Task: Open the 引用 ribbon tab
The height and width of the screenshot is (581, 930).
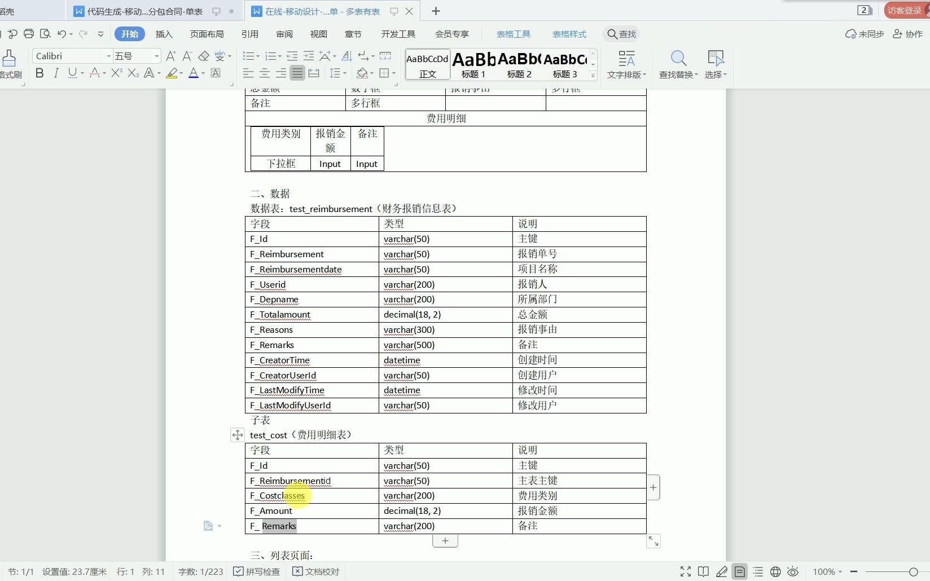Action: coord(249,34)
